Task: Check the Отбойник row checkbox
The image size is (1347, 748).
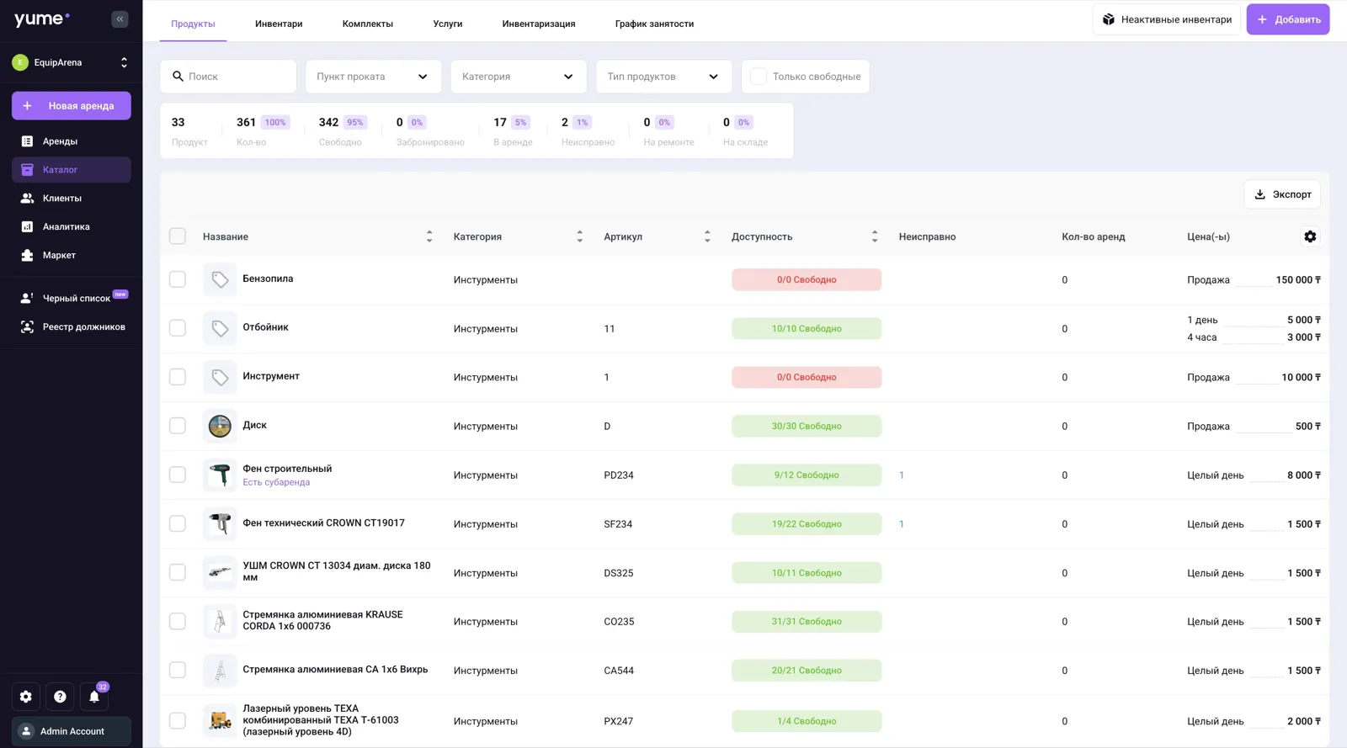Action: coord(178,328)
